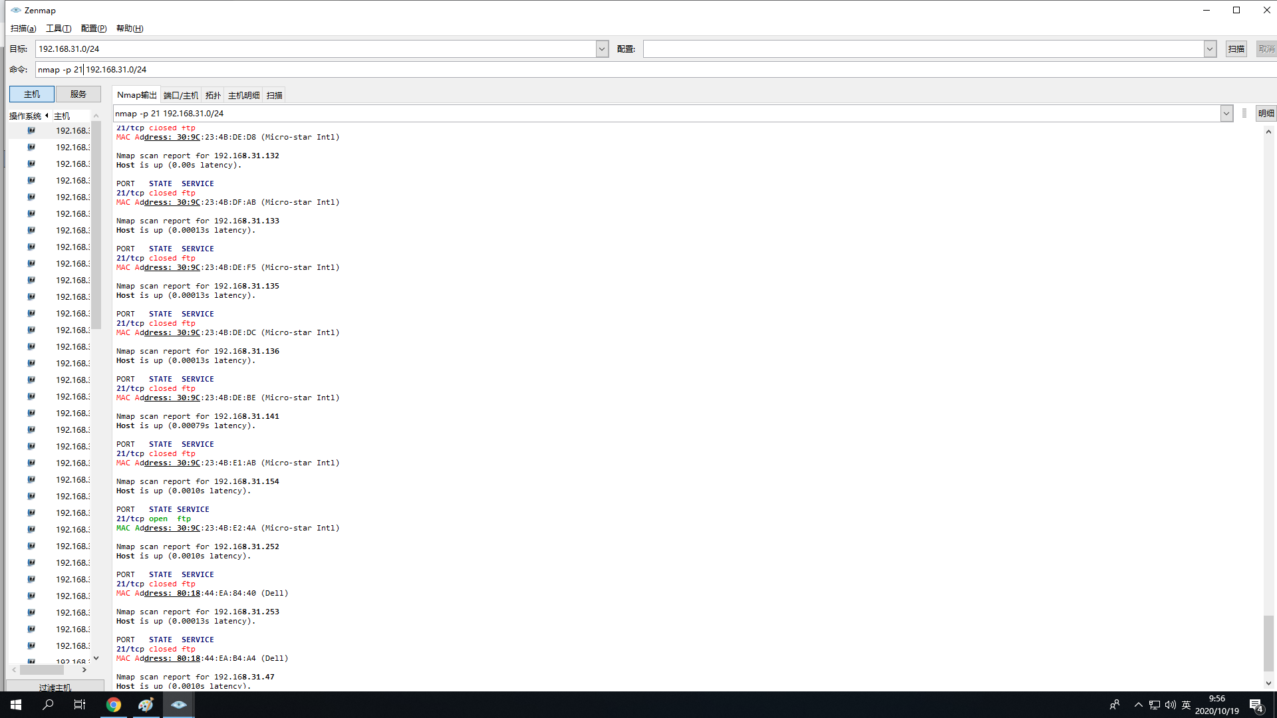
Task: Open Task View from the taskbar
Action: (x=80, y=705)
